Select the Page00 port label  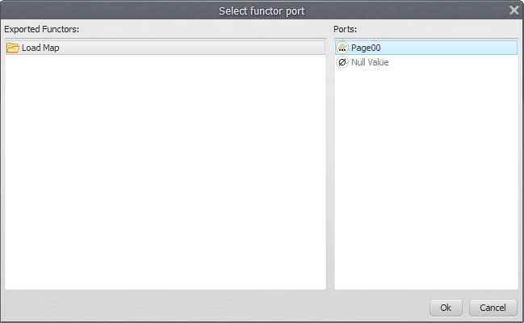click(x=366, y=48)
